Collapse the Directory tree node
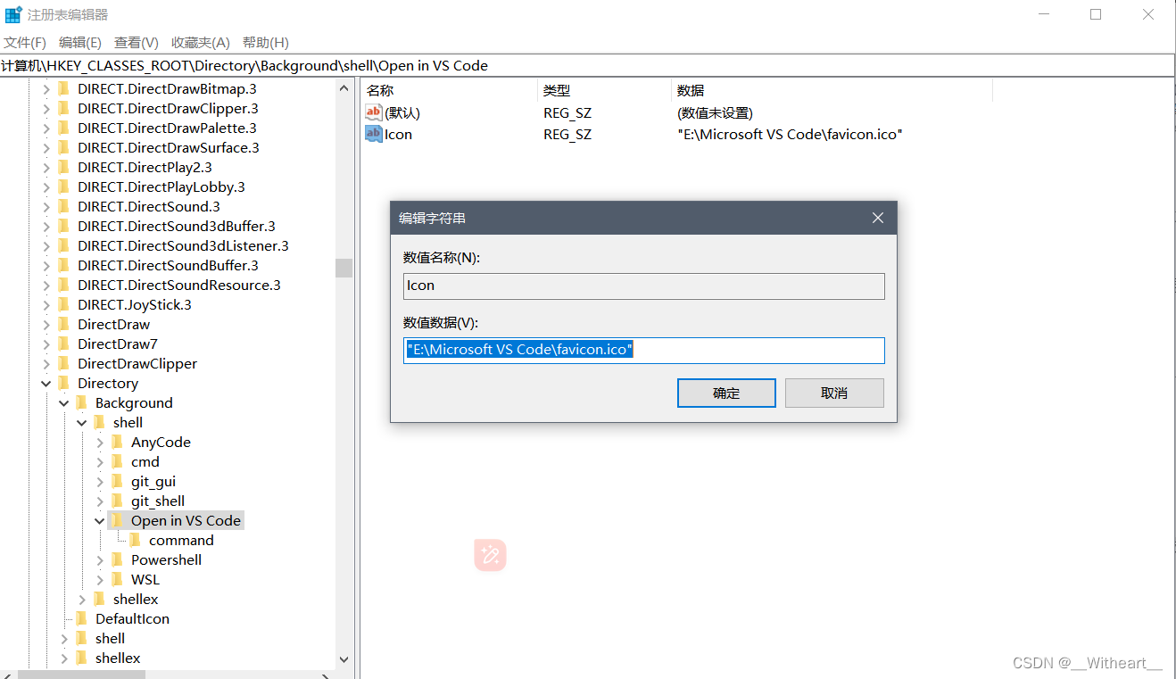This screenshot has width=1176, height=679. (x=46, y=383)
